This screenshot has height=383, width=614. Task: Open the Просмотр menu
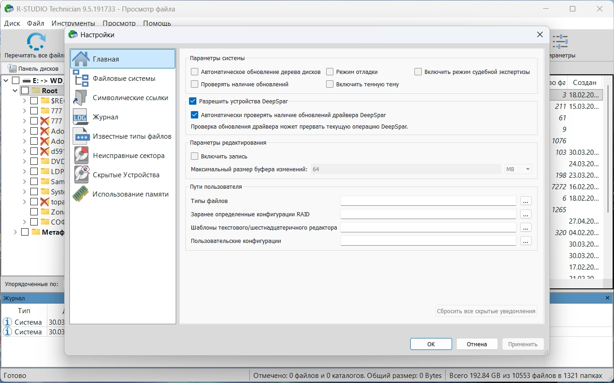[119, 23]
